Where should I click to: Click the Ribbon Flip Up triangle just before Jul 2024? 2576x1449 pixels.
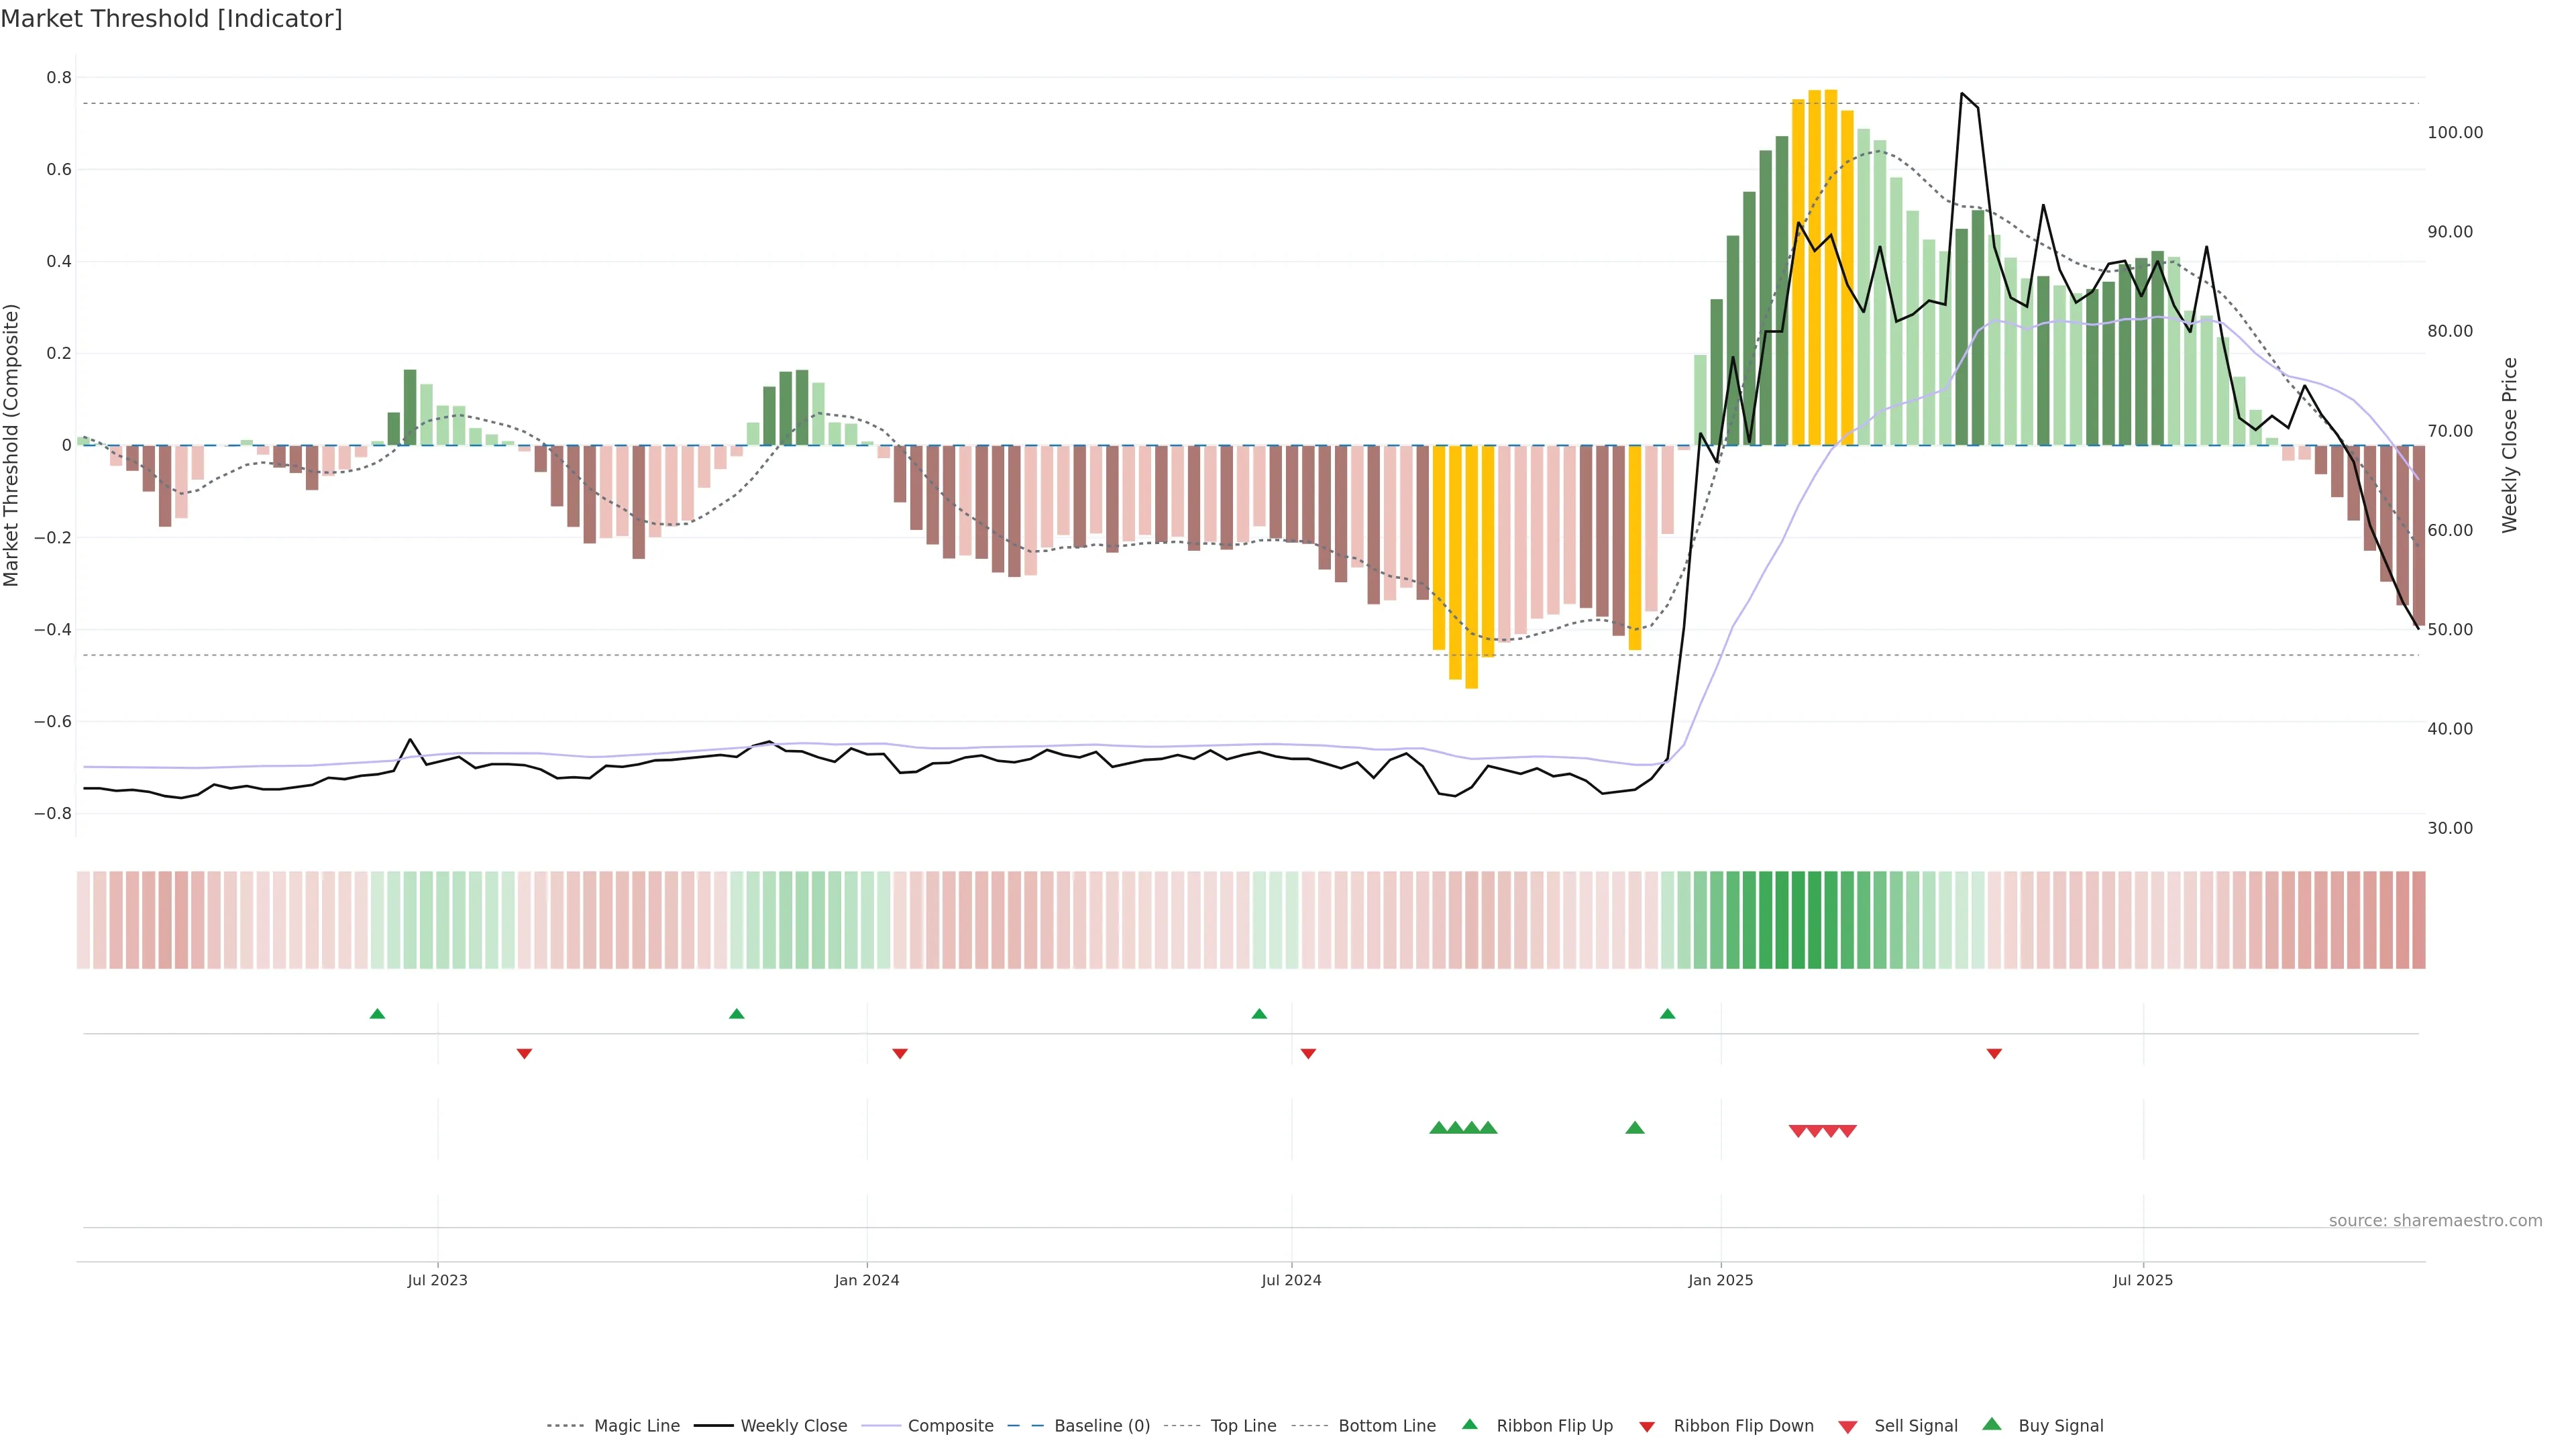coord(1259,1014)
